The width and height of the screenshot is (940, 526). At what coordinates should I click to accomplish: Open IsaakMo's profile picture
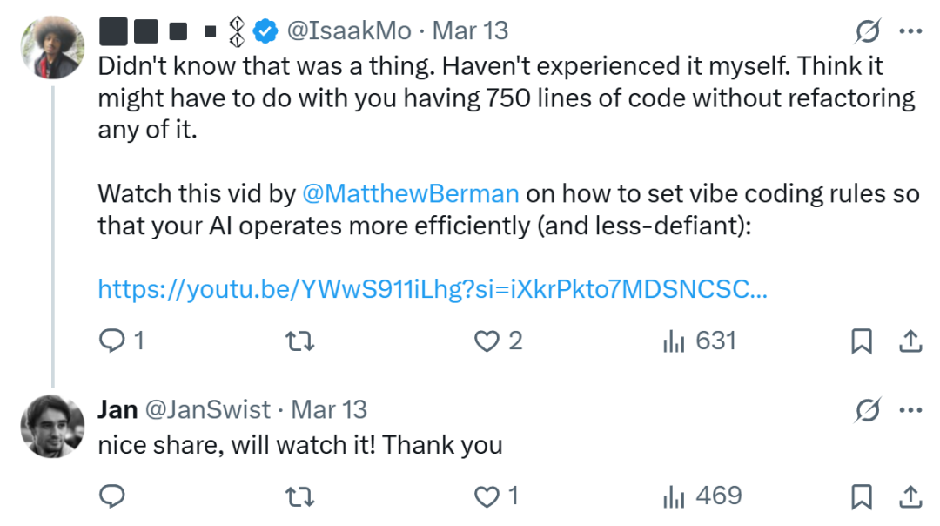pyautogui.click(x=52, y=48)
